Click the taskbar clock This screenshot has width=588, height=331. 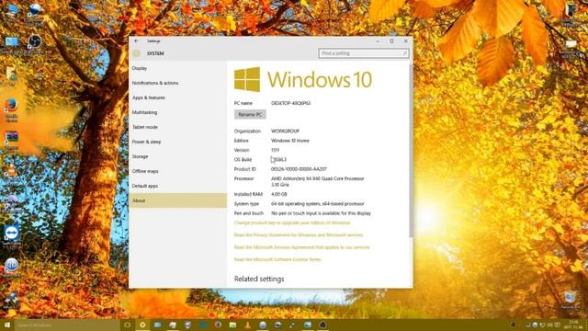pos(573,325)
